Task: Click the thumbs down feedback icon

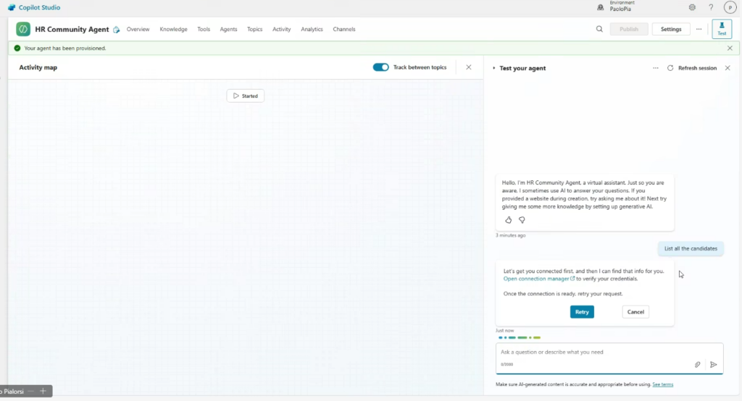Action: 522,220
